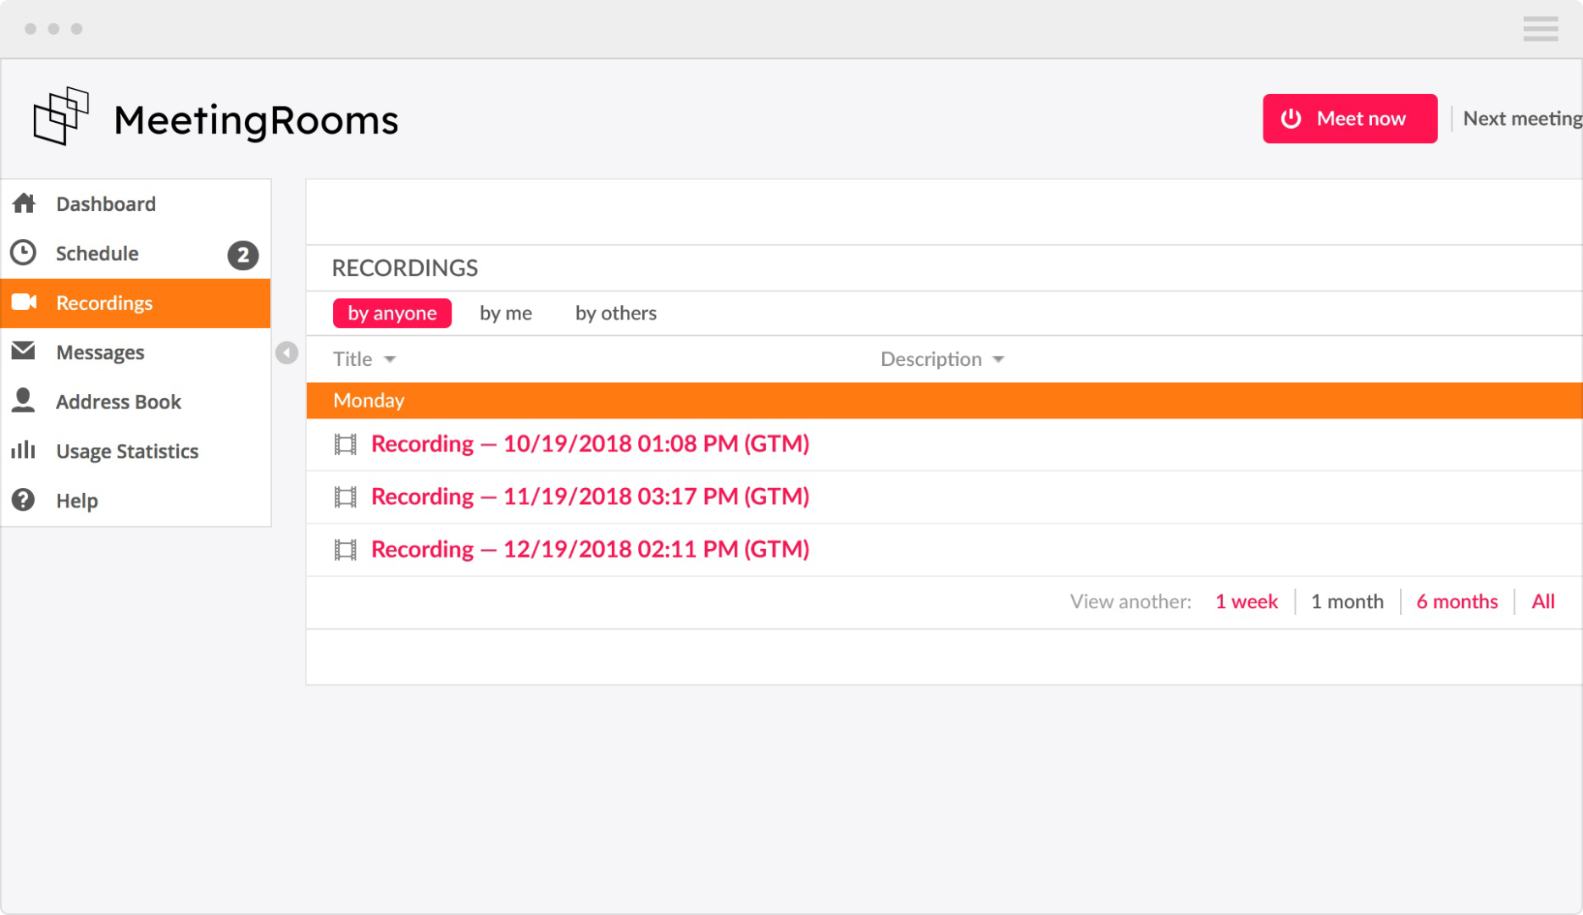Click the power icon inside Meet now button
Viewport: 1583px width, 915px height.
click(x=1291, y=119)
